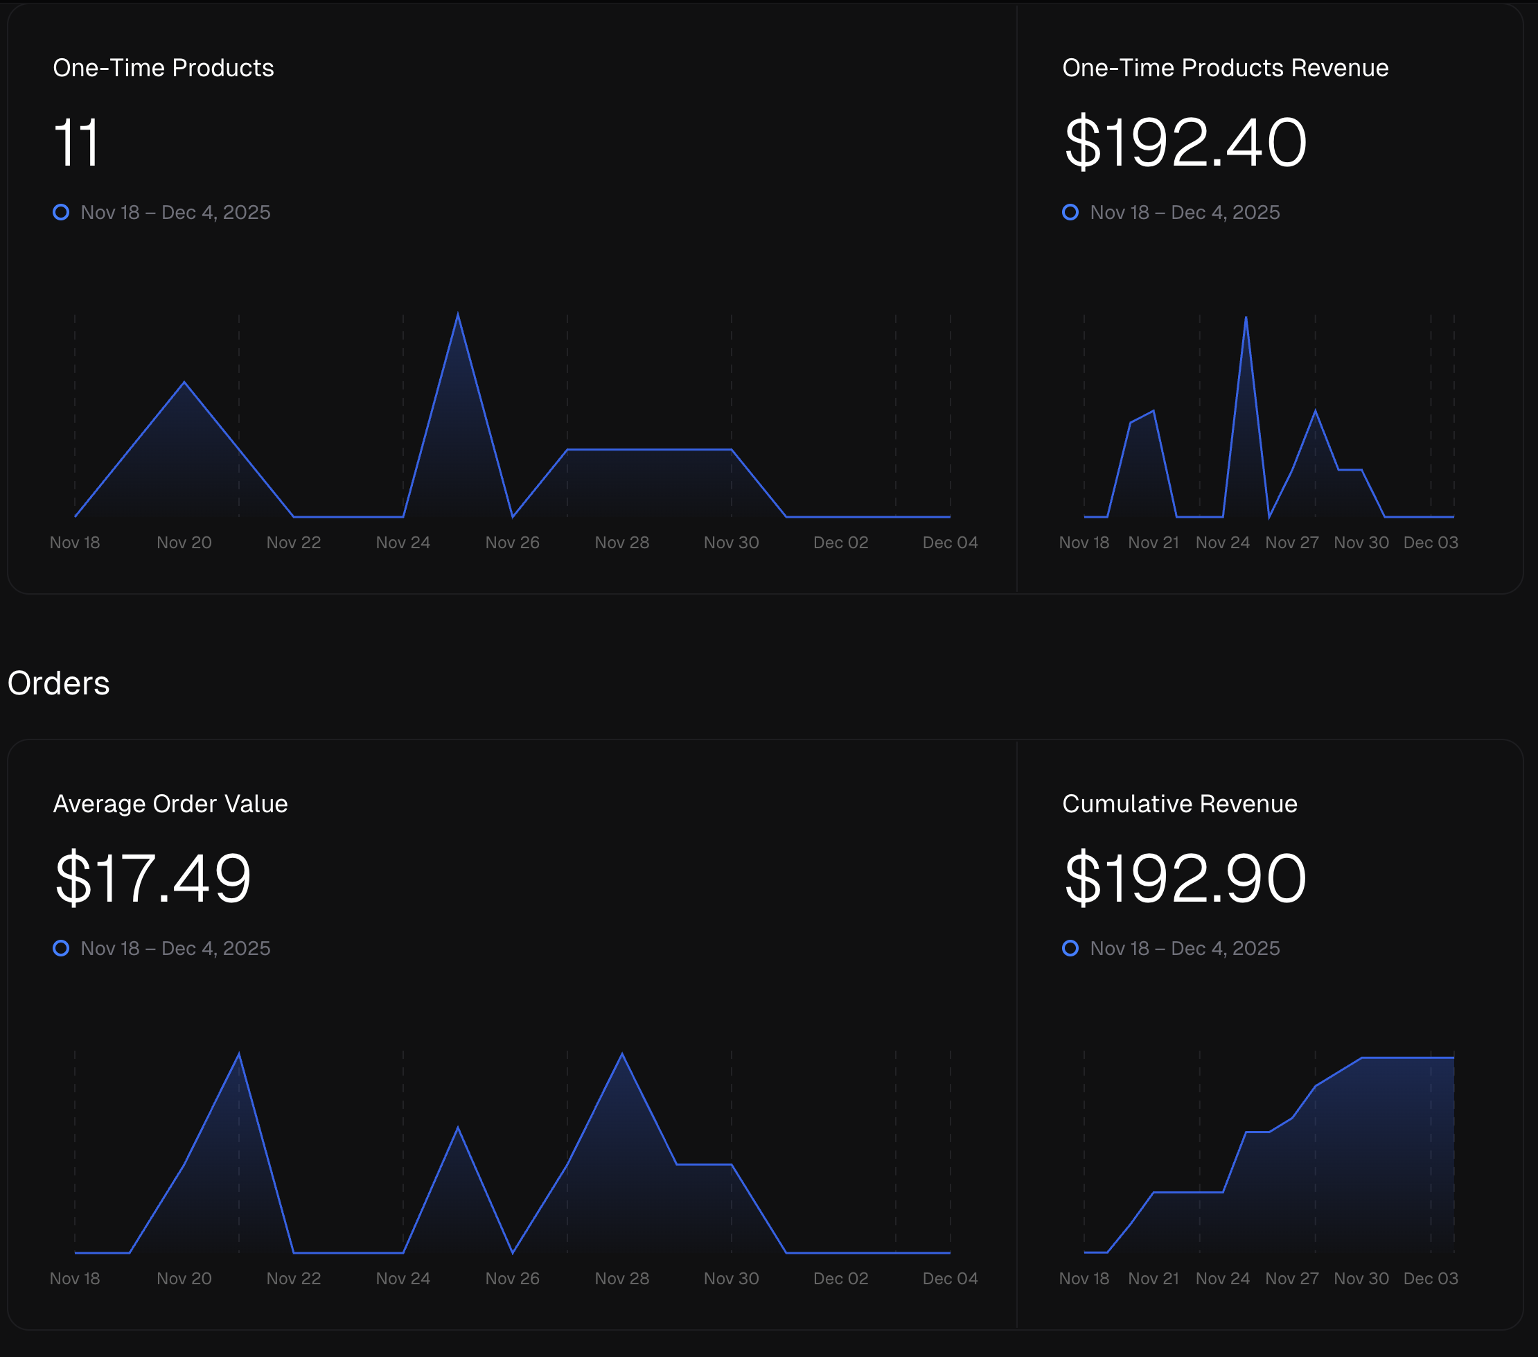Click the Average Order Value legend circle

[x=61, y=948]
